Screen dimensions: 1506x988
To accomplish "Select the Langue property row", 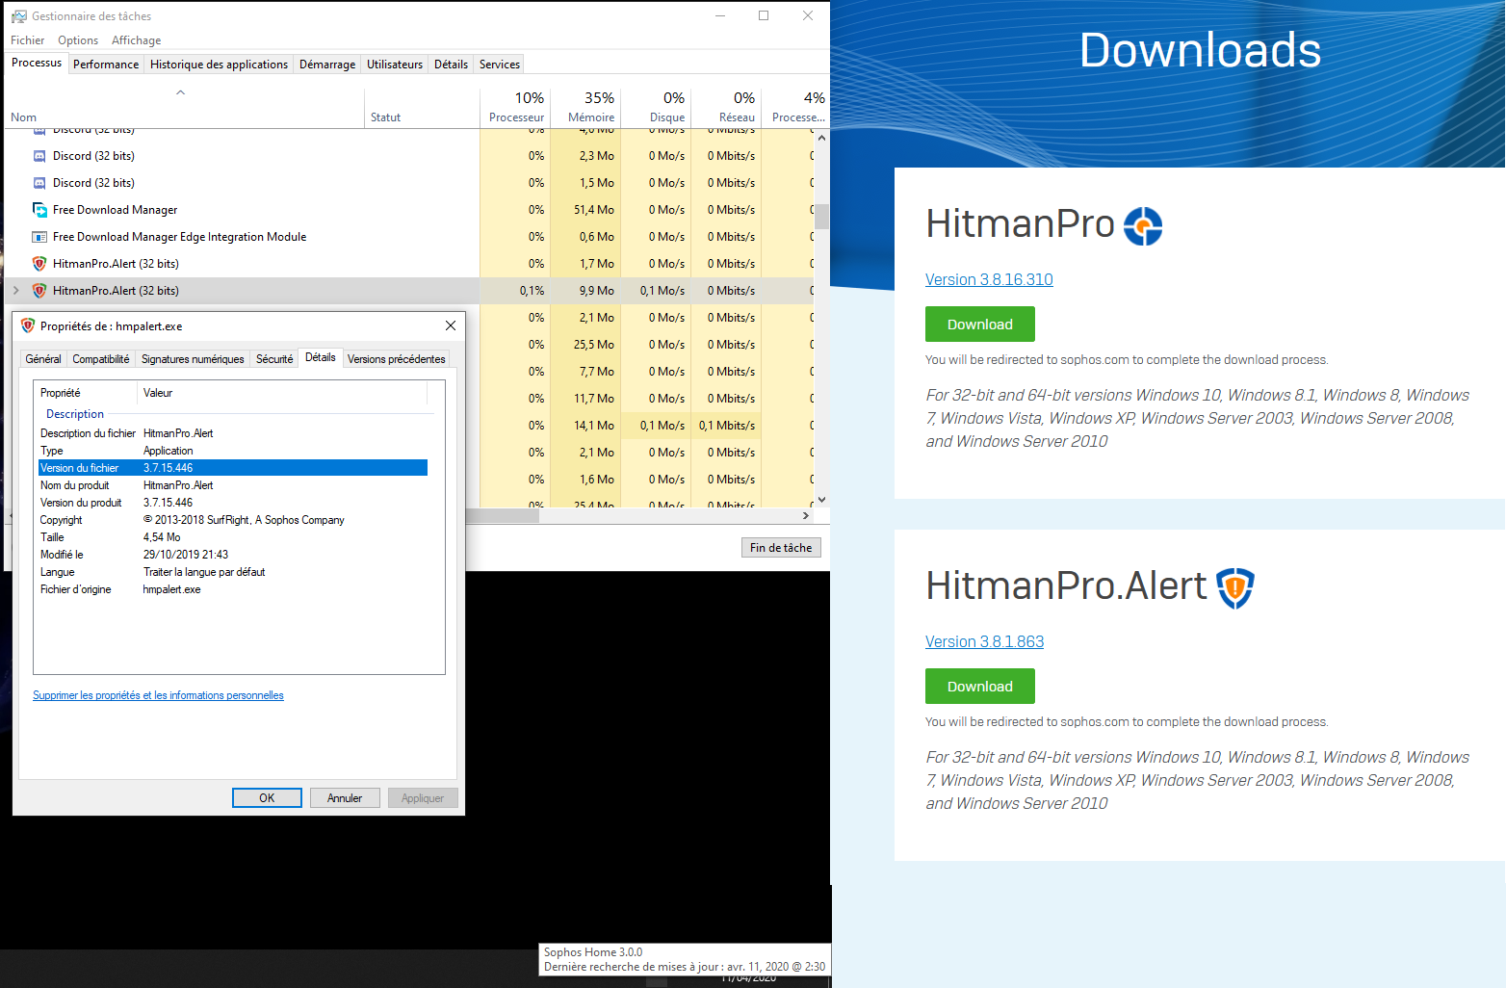I will pyautogui.click(x=232, y=572).
